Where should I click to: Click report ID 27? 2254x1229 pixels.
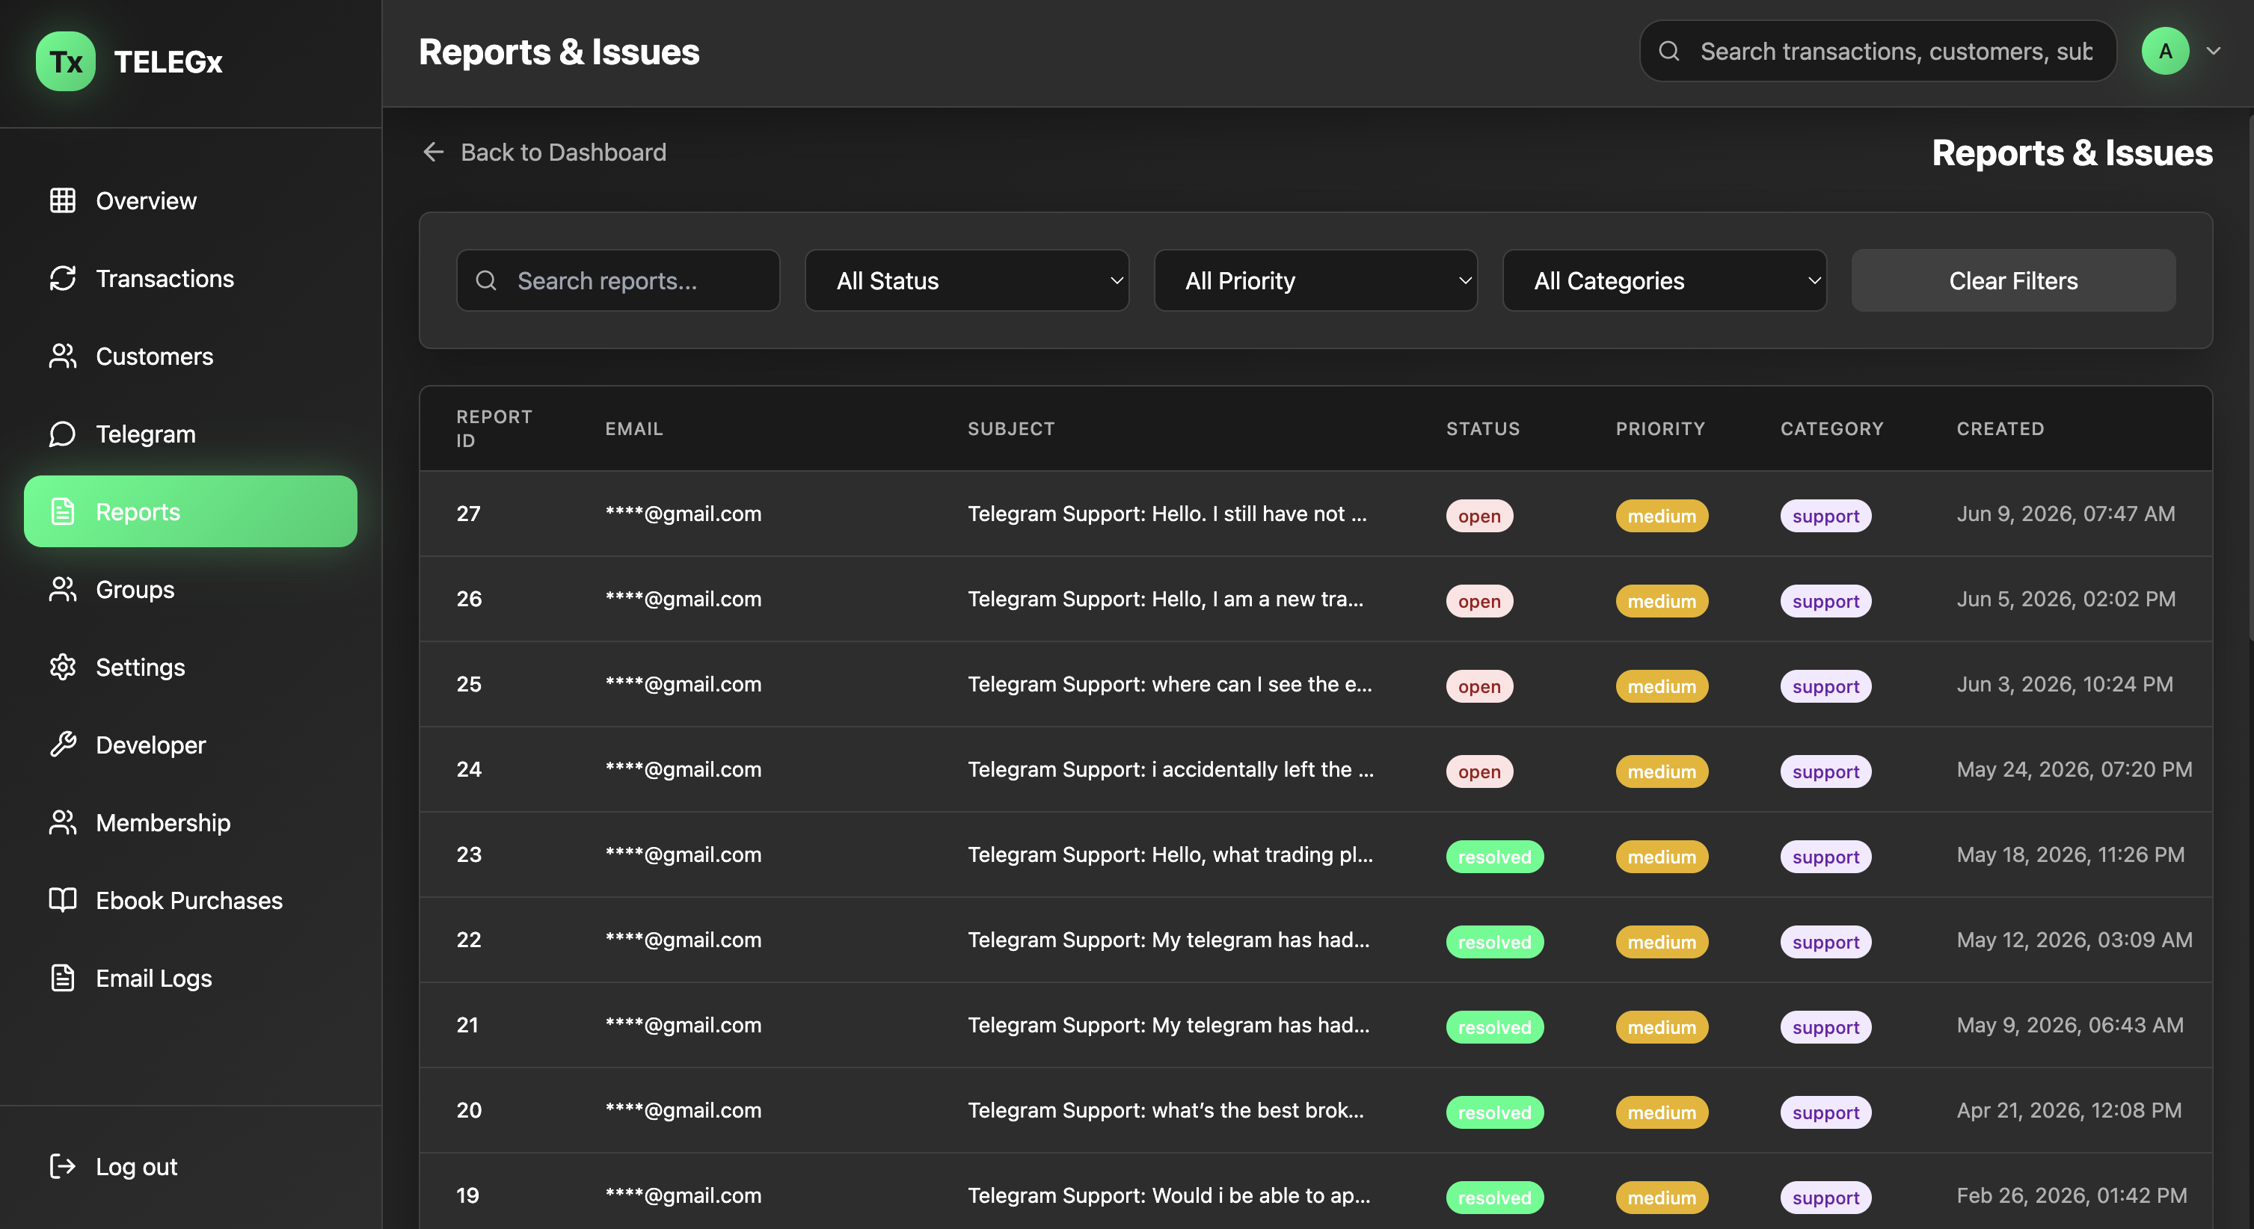(x=468, y=514)
